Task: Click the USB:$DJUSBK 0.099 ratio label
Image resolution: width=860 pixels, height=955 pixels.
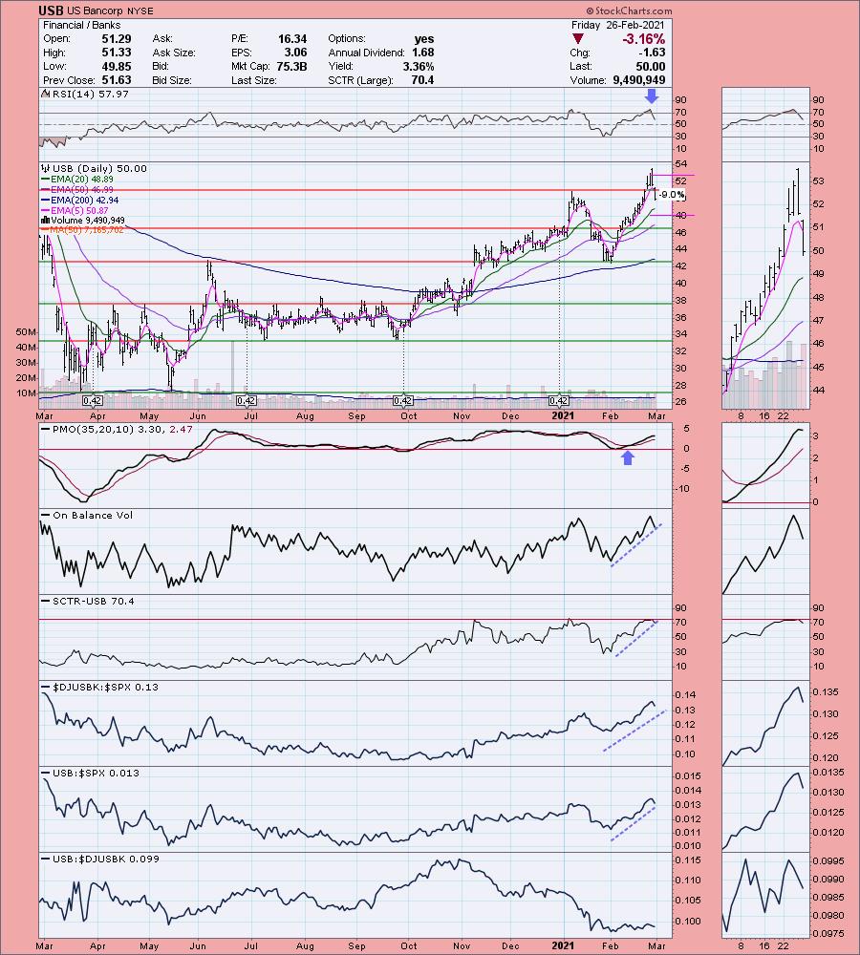Action: [106, 859]
